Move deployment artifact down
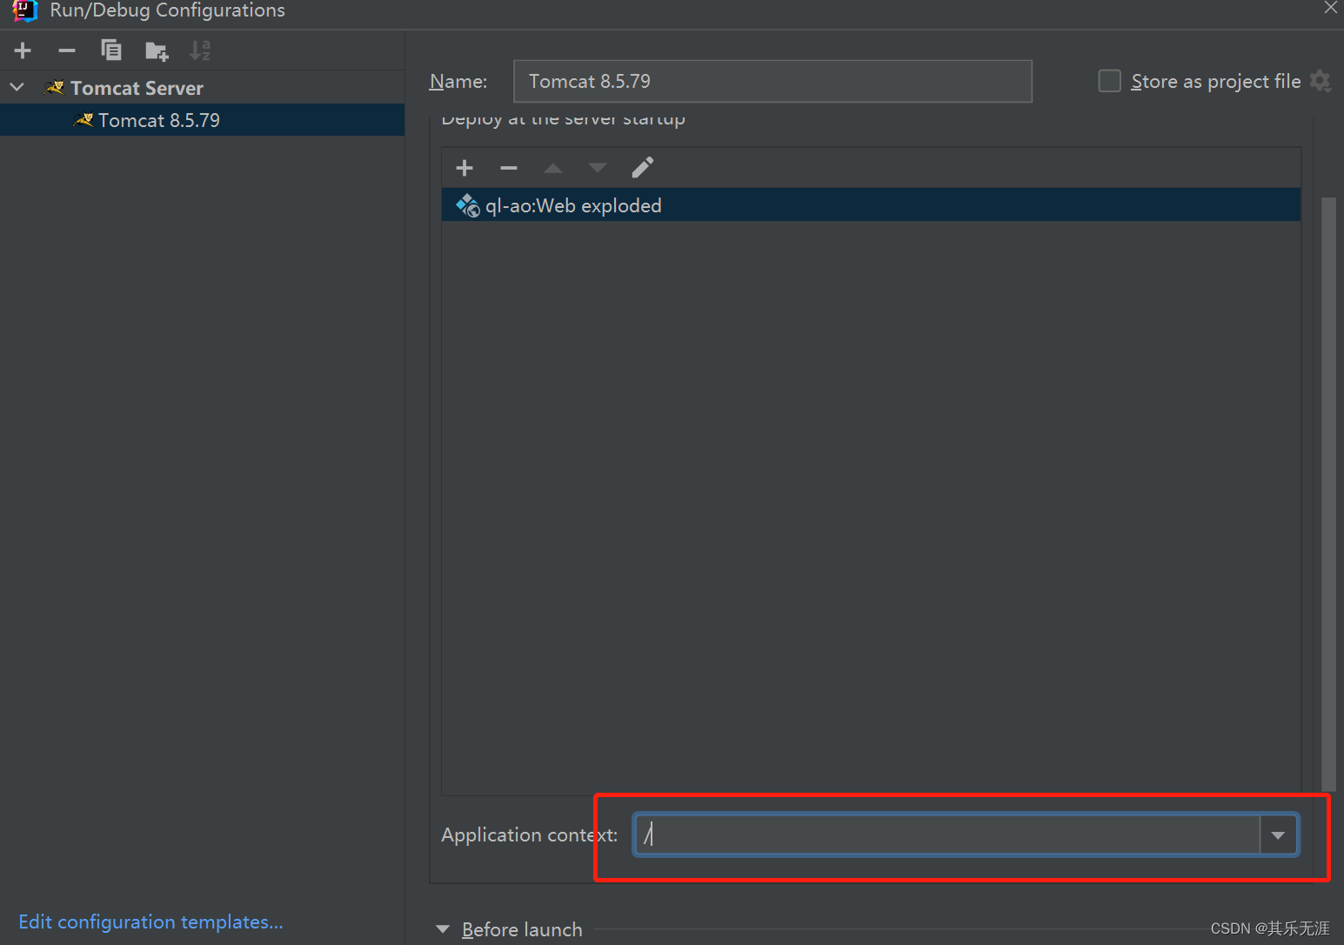 pyautogui.click(x=598, y=168)
